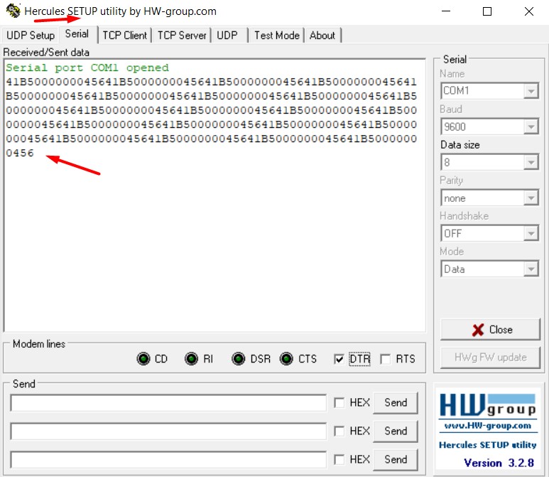Switch to the TCP Client tab

click(x=125, y=36)
